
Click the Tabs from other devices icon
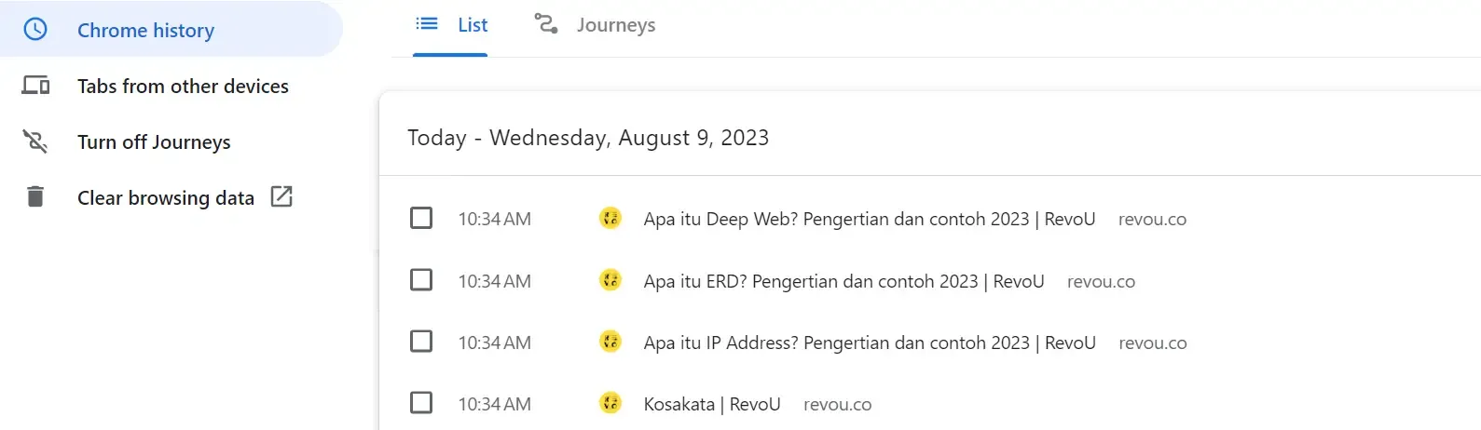point(35,86)
